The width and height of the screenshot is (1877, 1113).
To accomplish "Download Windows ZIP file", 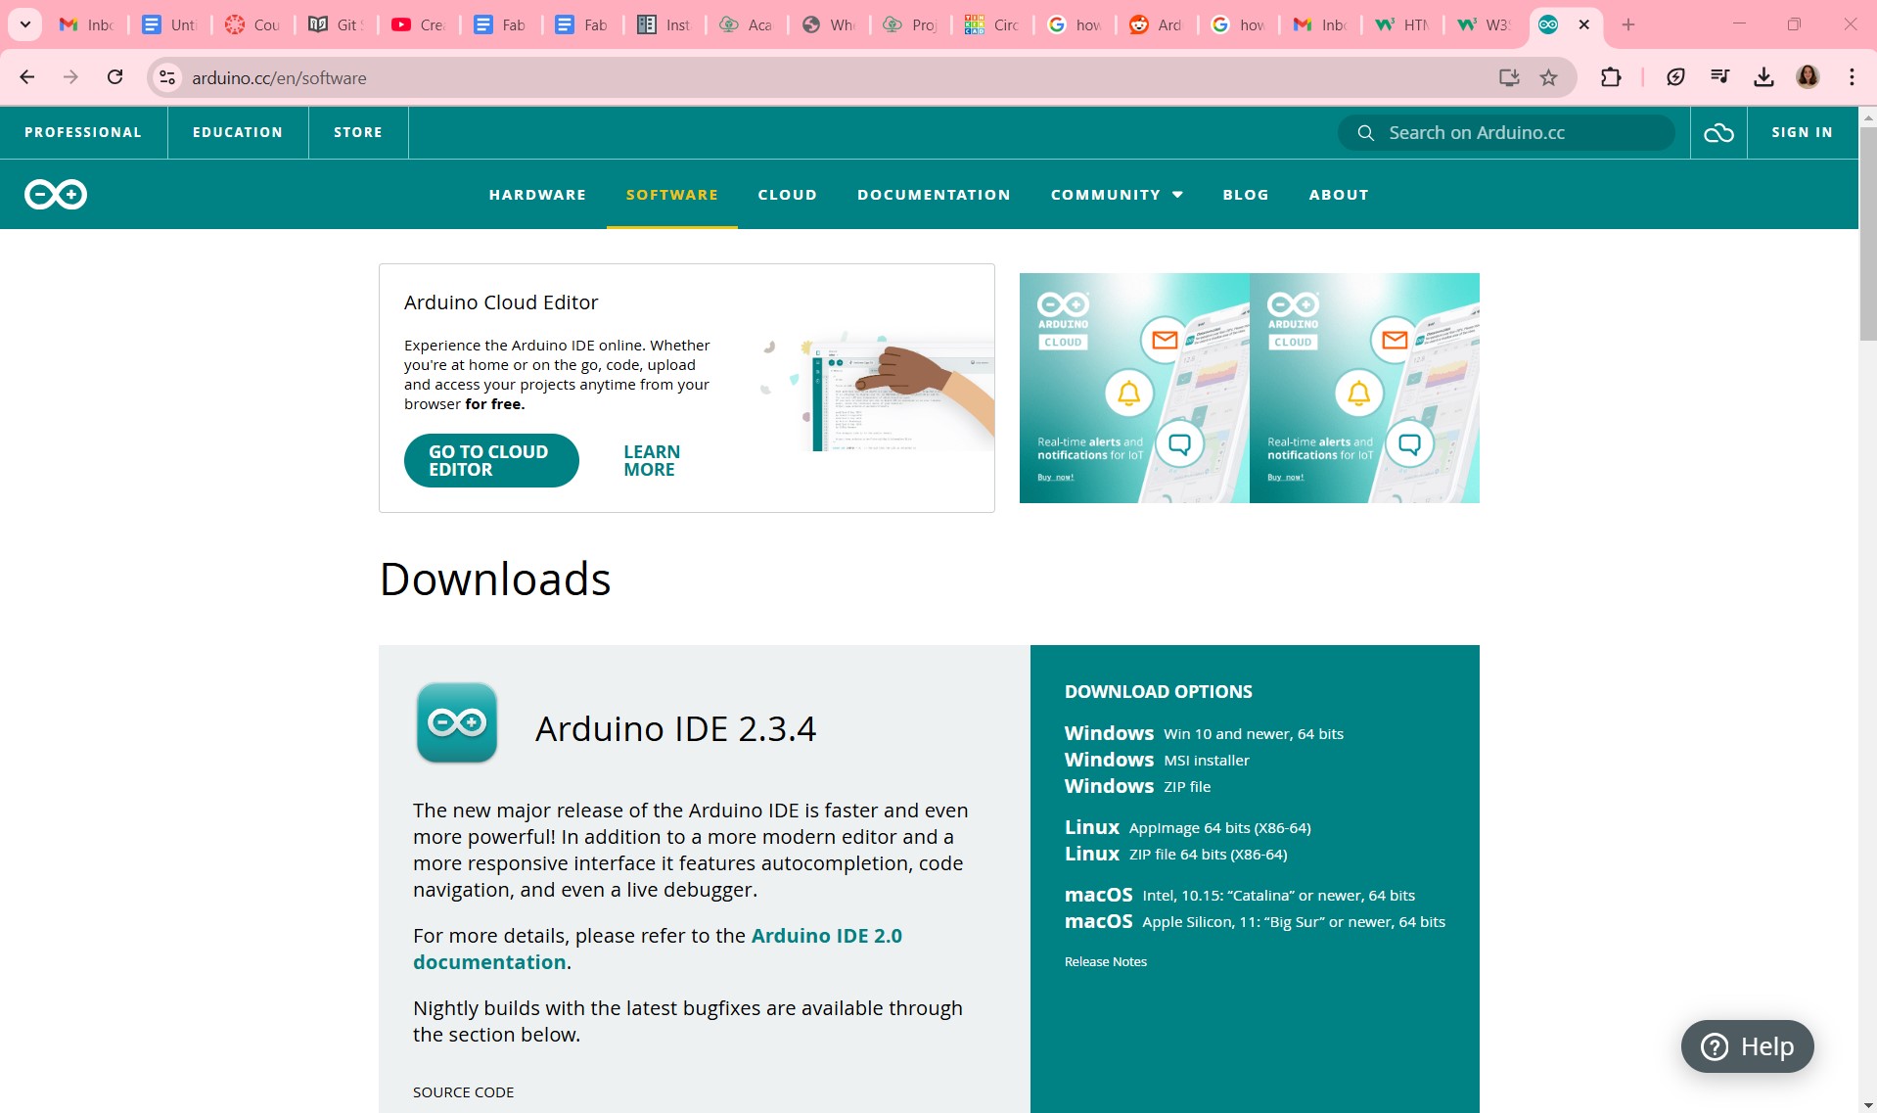I will tap(1137, 786).
